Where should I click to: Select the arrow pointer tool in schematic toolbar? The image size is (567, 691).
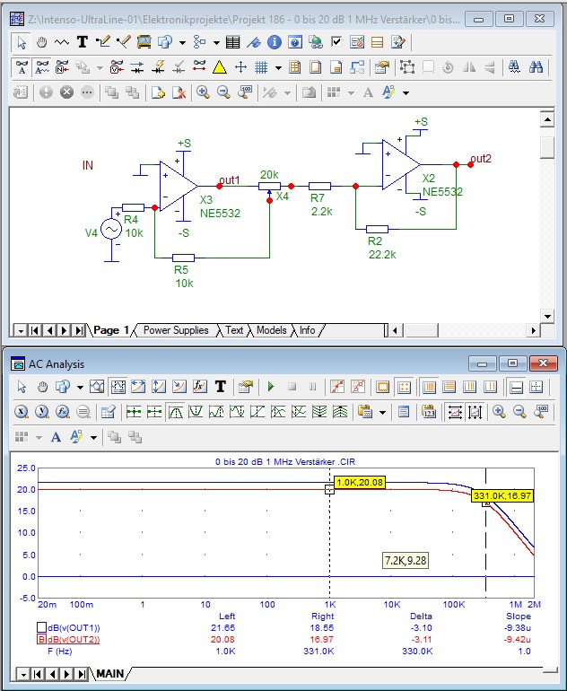21,42
